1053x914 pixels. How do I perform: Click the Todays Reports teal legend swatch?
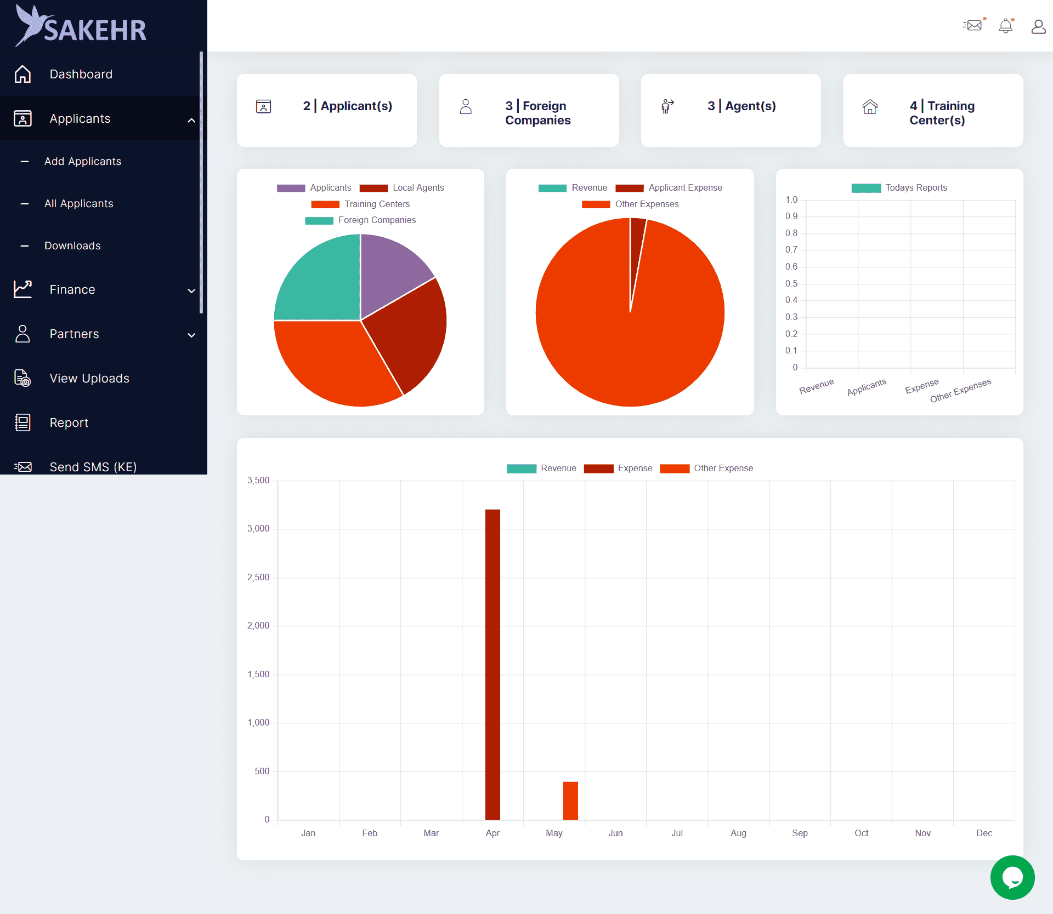click(866, 188)
